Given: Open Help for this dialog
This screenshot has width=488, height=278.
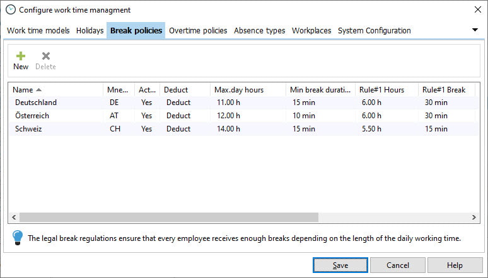Looking at the screenshot, I should pos(455,265).
